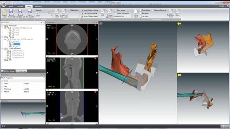Click the Thickness input field

coord(126,16)
